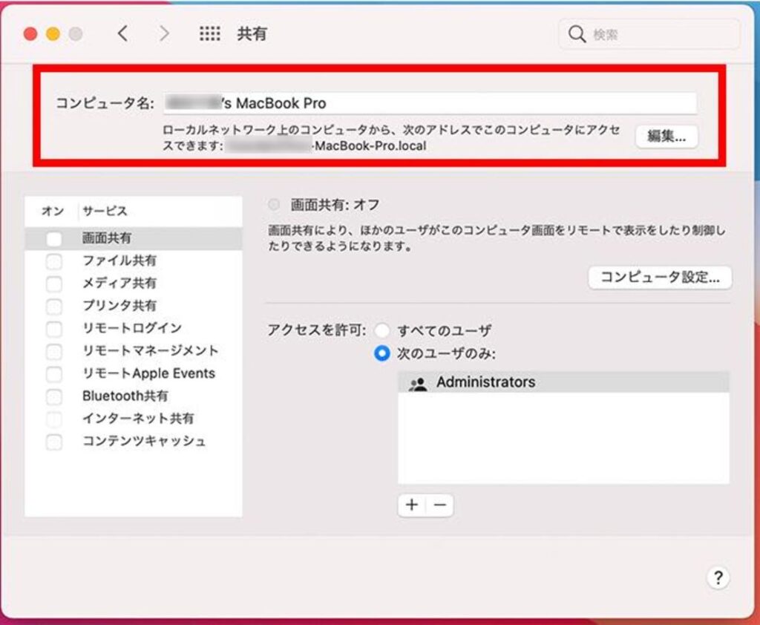This screenshot has height=625, width=760.
Task: Go back with the left chevron
Action: pos(122,33)
